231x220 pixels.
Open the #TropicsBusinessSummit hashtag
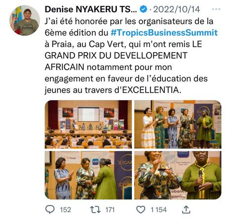click(x=164, y=33)
